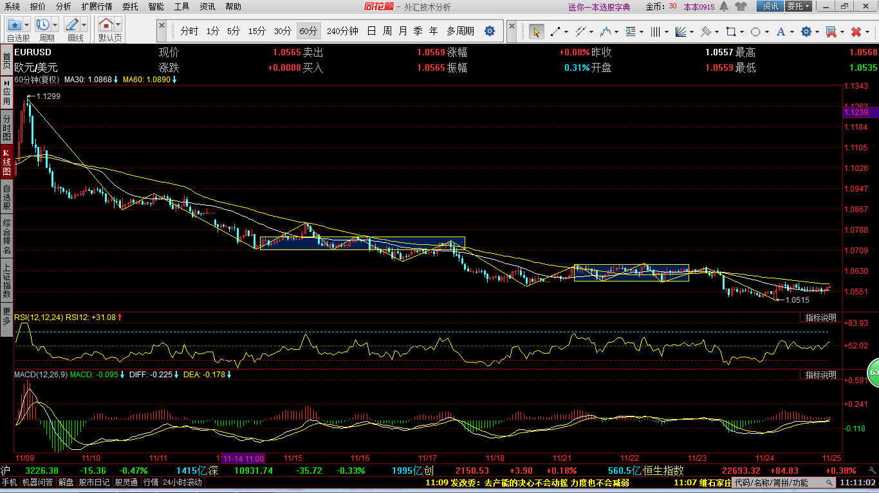The height and width of the screenshot is (493, 879).
Task: Toggle the 60分 period button
Action: coord(308,31)
